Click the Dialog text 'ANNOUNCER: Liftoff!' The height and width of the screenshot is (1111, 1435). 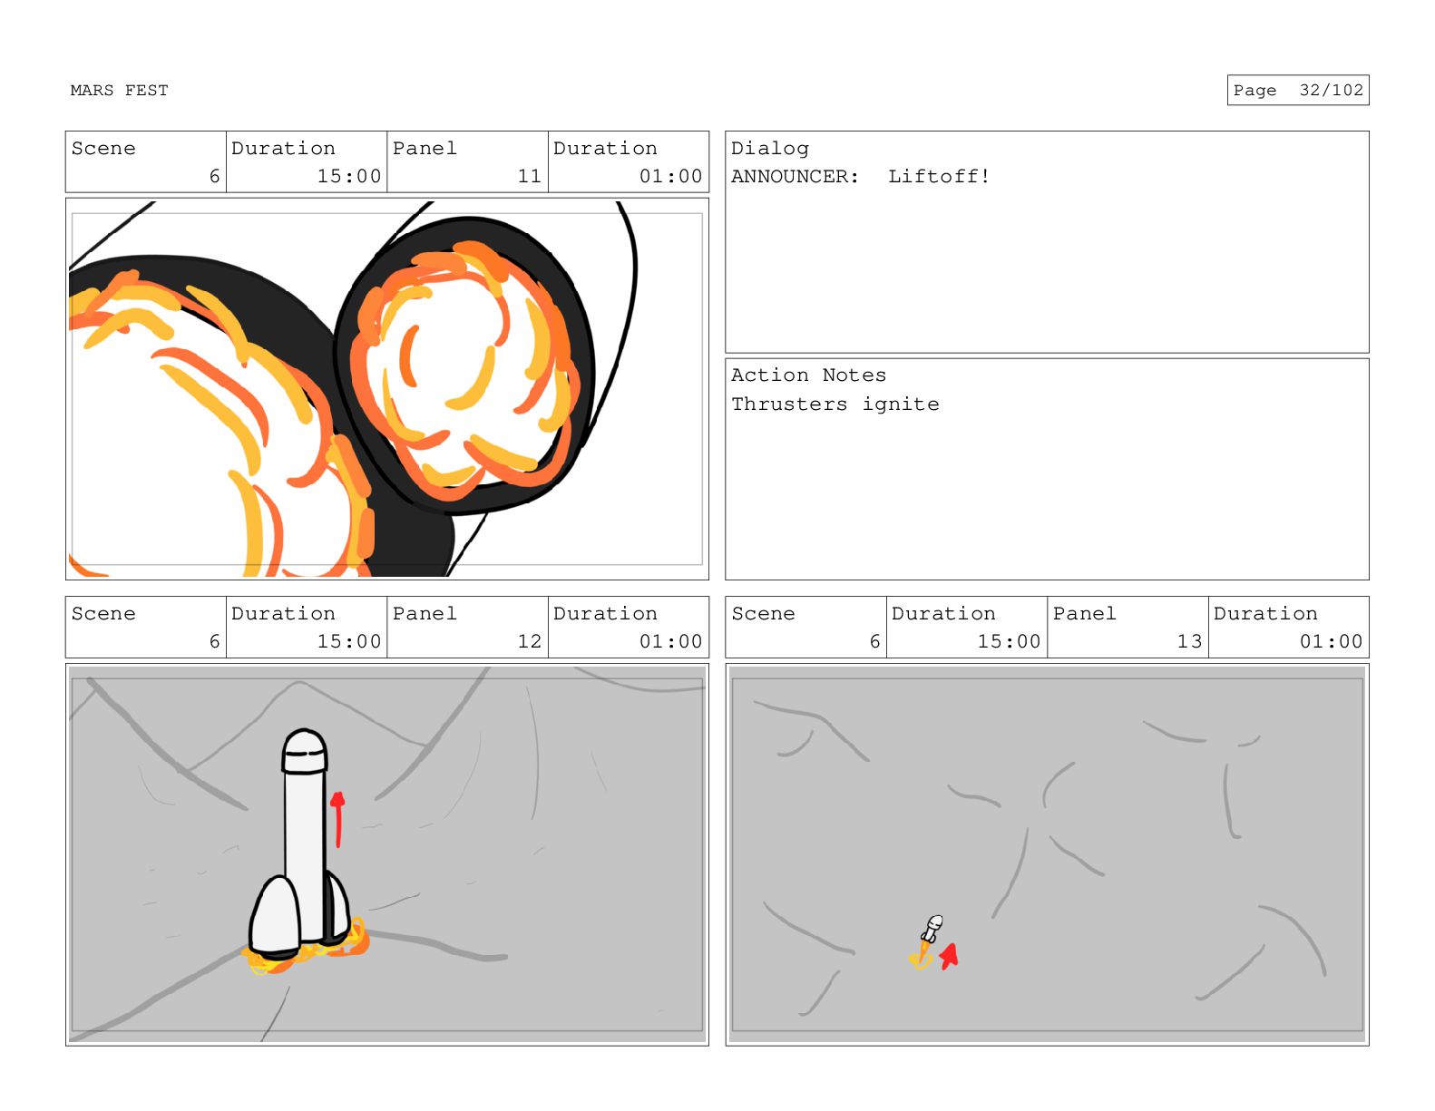[860, 176]
